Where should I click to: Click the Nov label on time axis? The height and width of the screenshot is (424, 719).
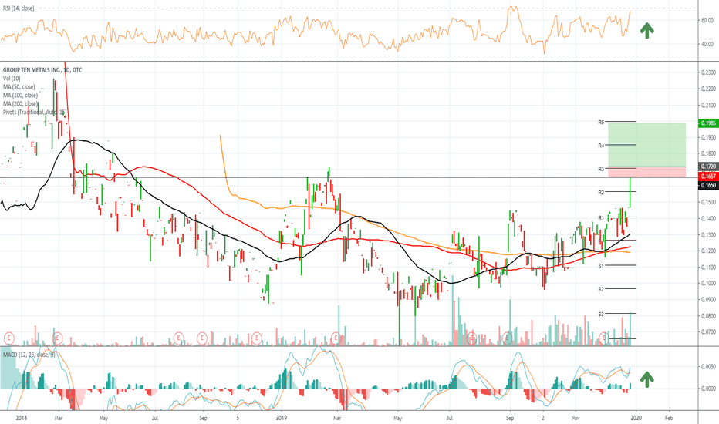(576, 418)
